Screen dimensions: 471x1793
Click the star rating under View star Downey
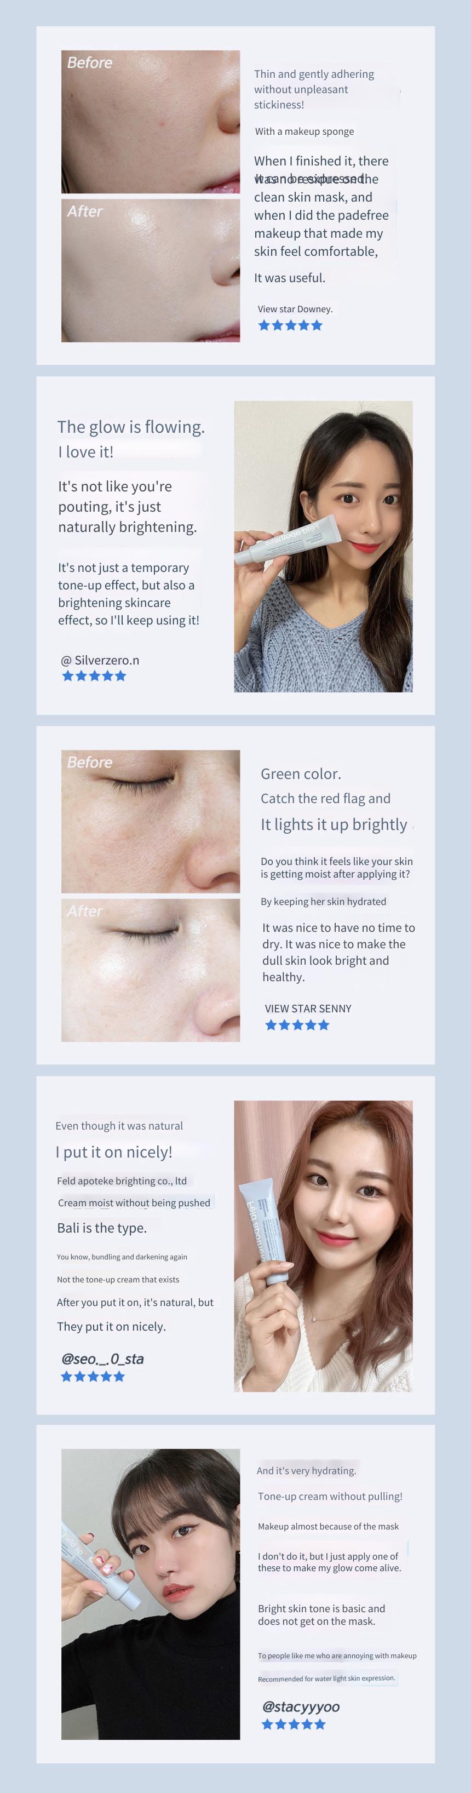click(290, 325)
